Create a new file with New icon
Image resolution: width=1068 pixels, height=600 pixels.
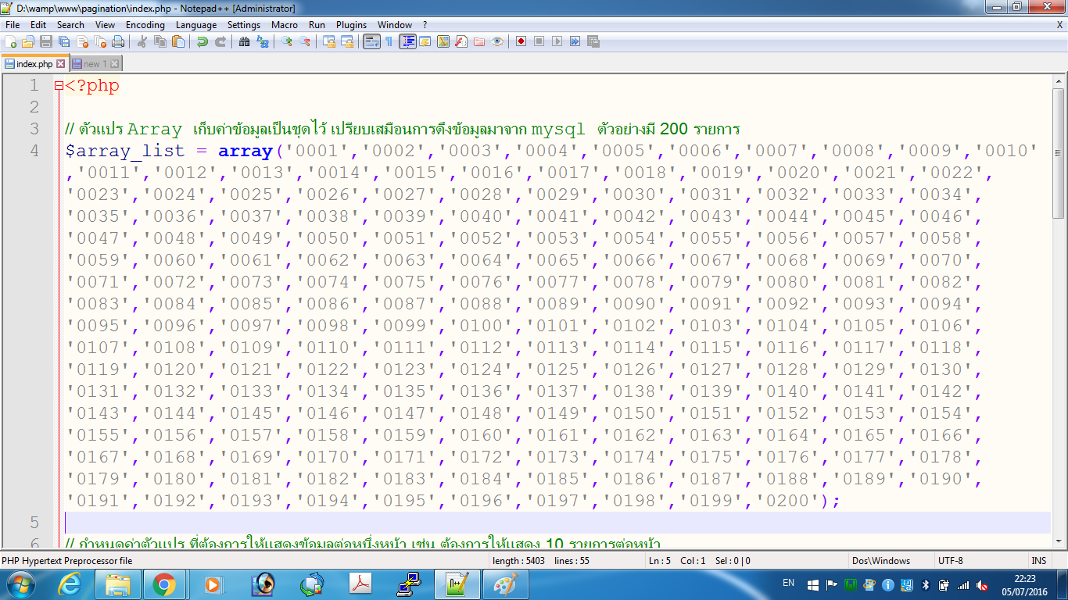11,41
